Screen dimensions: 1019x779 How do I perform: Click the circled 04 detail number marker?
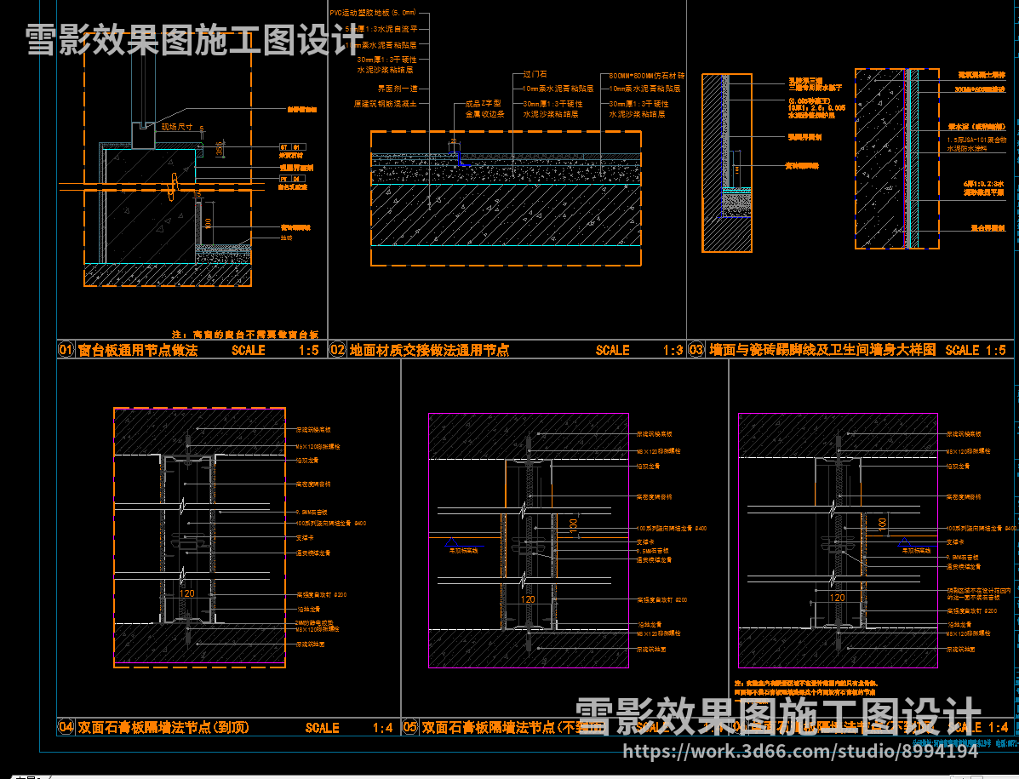(66, 727)
